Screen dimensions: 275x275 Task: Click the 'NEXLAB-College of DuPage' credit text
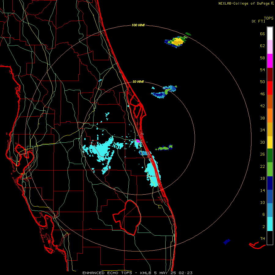[x=244, y=3]
